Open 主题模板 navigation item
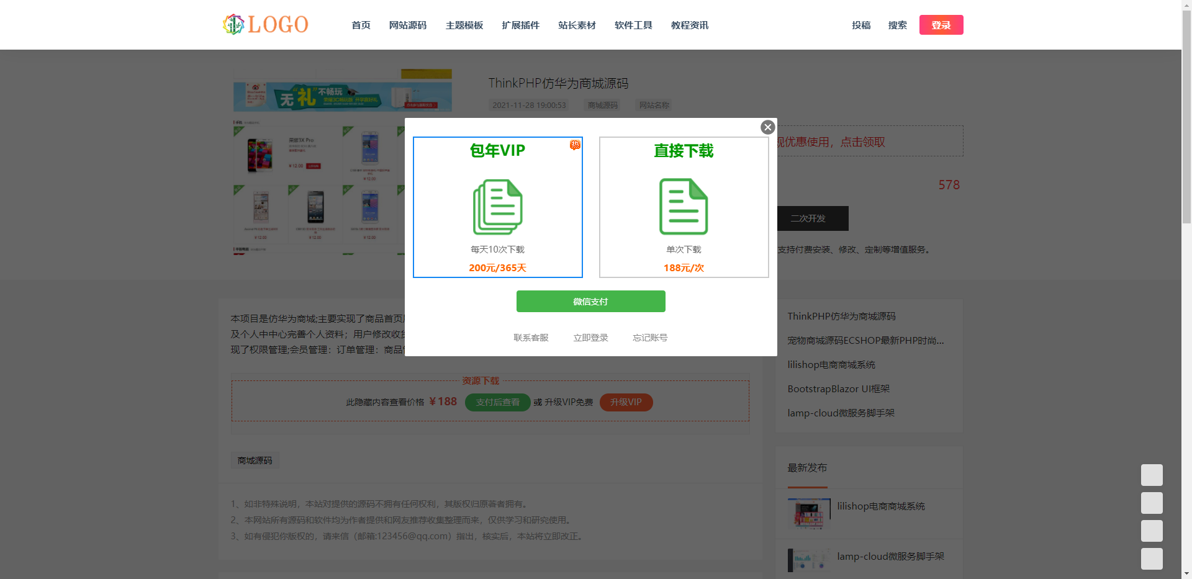Viewport: 1192px width, 579px height. tap(464, 25)
